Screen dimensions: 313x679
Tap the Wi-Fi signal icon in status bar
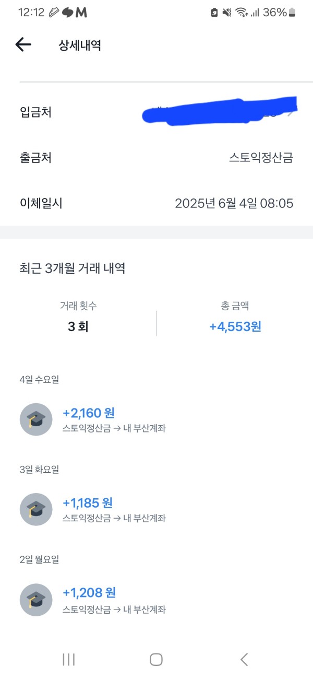pyautogui.click(x=241, y=13)
